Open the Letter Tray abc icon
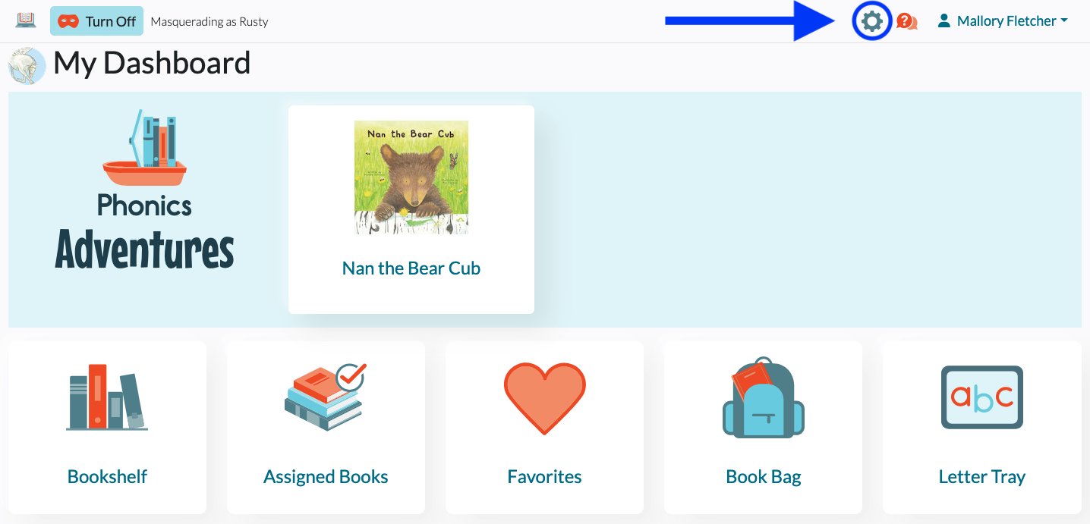 coord(982,397)
